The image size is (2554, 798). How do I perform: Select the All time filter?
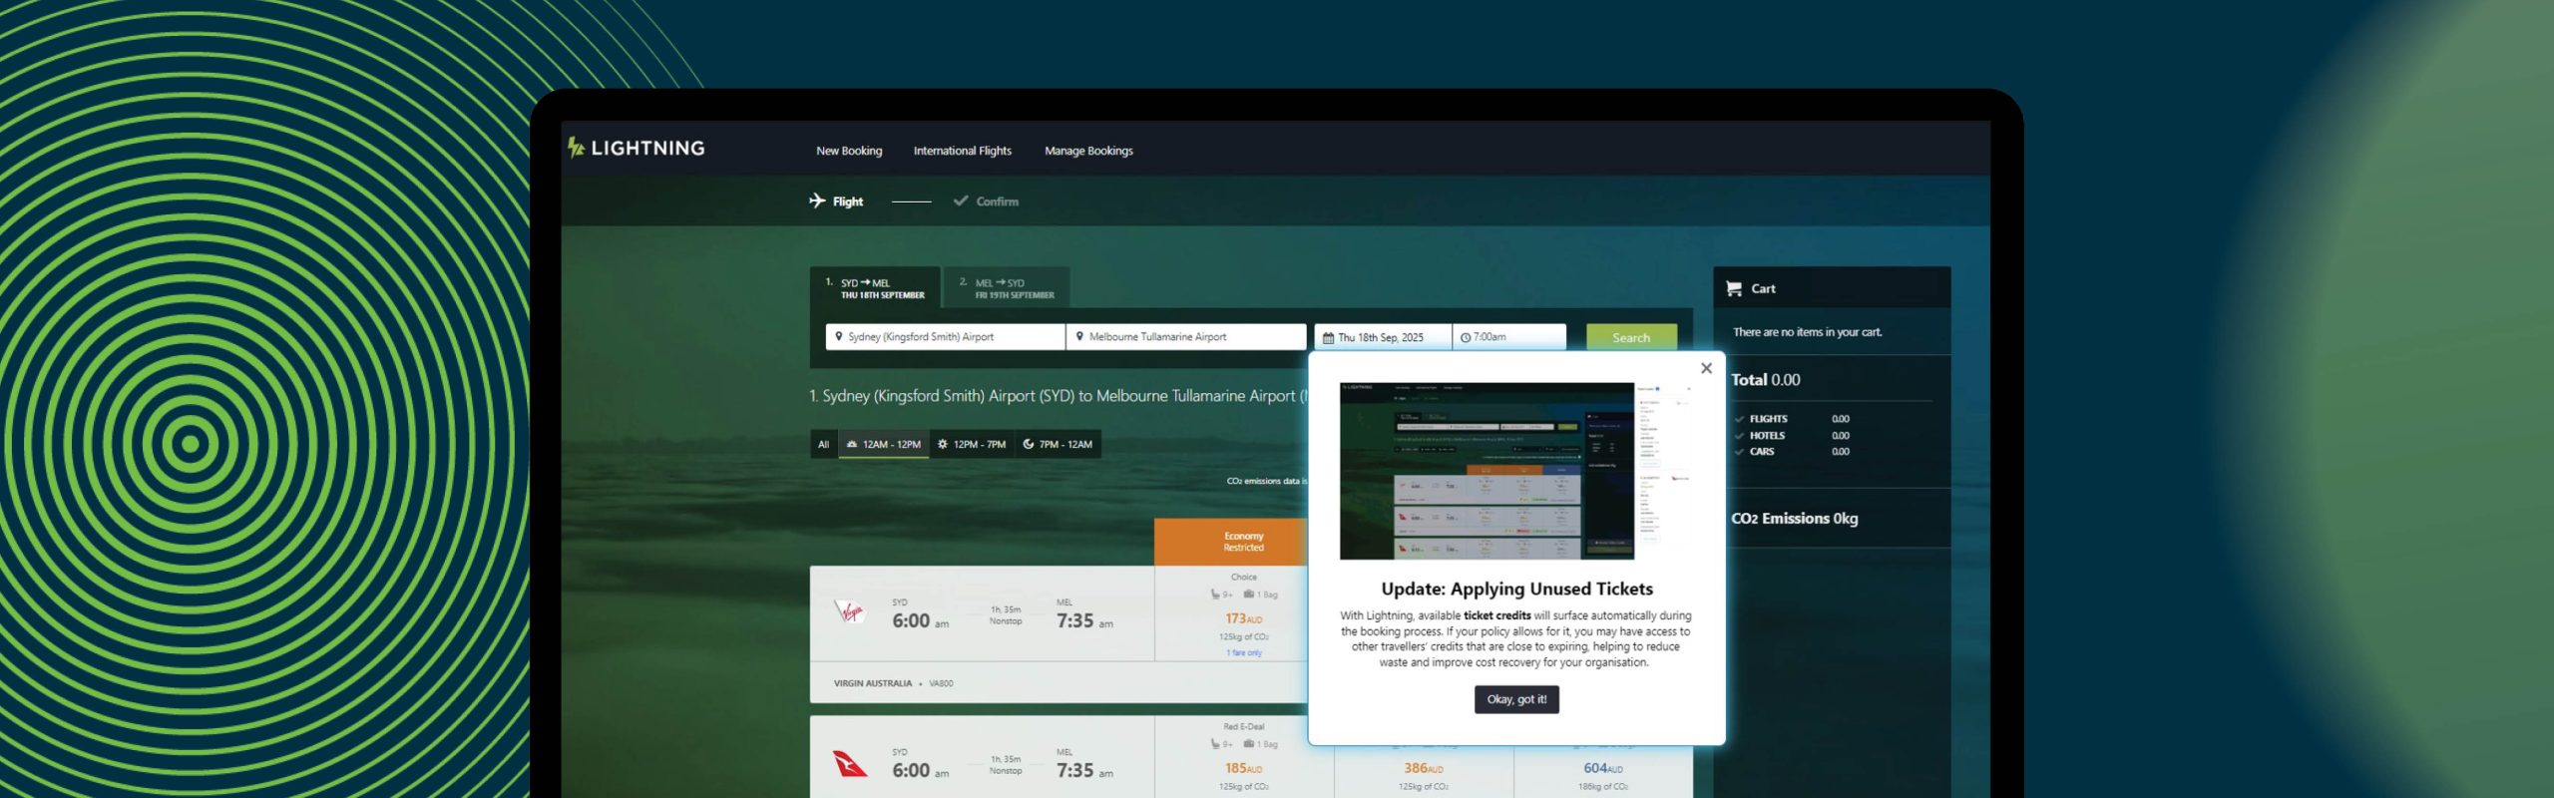pyautogui.click(x=823, y=444)
